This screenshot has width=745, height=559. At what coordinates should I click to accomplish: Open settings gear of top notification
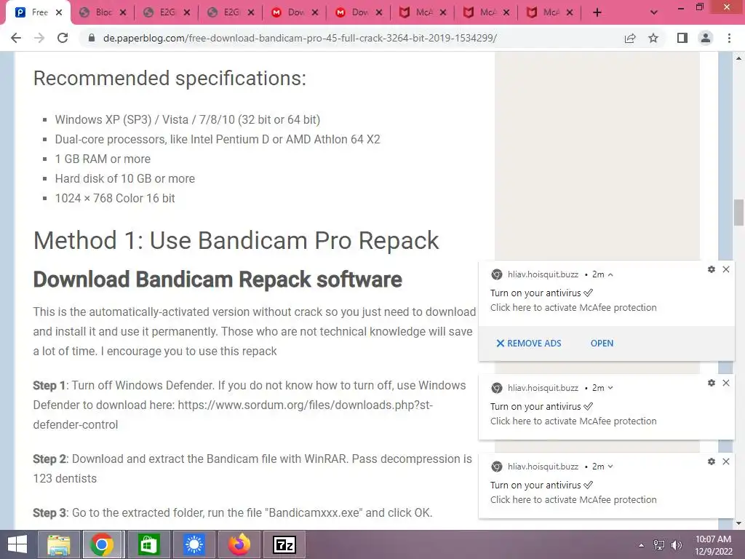(x=712, y=269)
